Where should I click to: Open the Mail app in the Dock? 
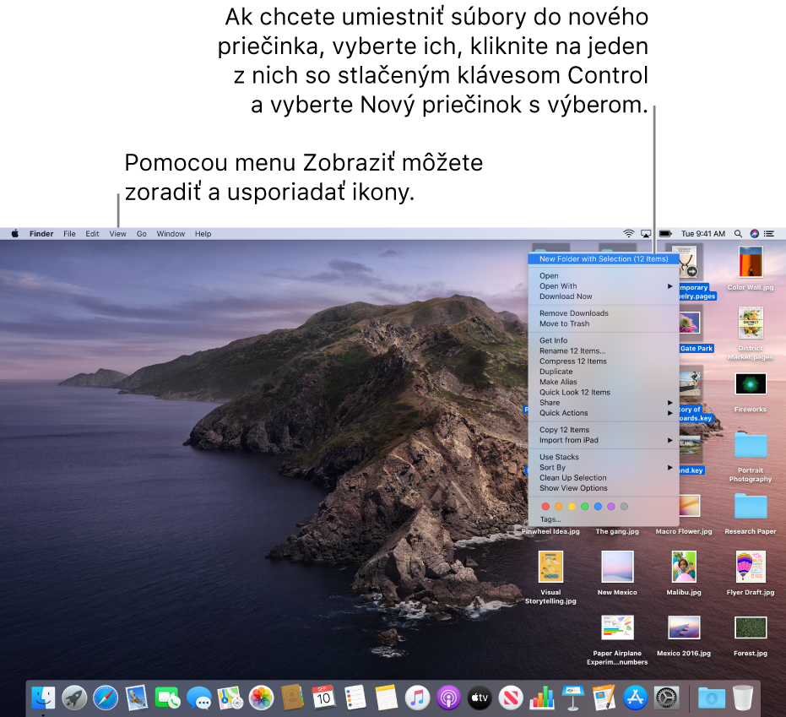[137, 698]
